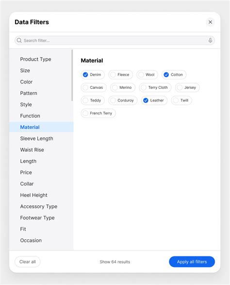Click the category list scrollbar

tap(72, 75)
